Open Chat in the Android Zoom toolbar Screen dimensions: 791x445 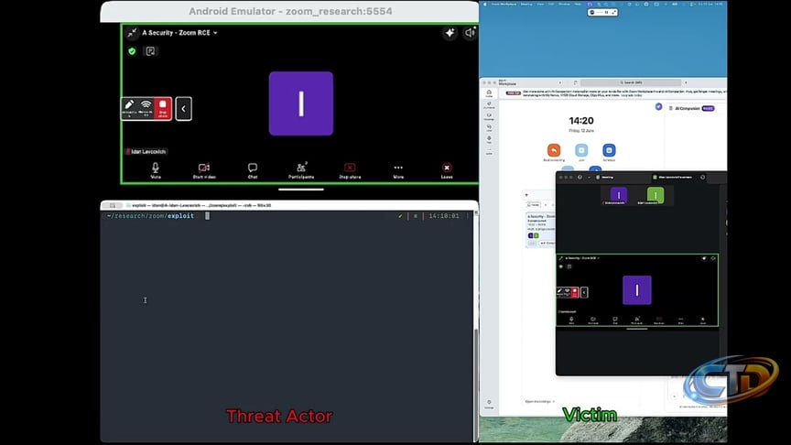coord(253,170)
